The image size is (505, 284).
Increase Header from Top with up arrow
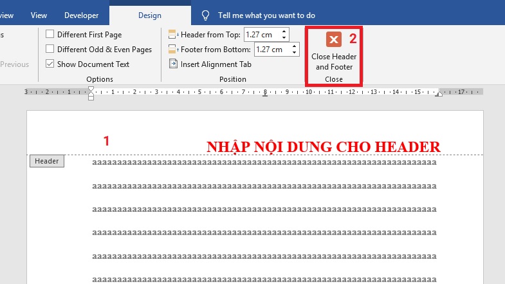click(x=285, y=31)
